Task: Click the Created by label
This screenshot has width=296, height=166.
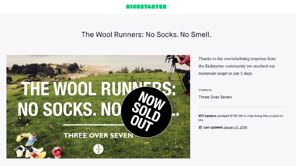Action: click(x=205, y=90)
